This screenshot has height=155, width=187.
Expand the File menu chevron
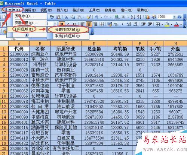27,35
